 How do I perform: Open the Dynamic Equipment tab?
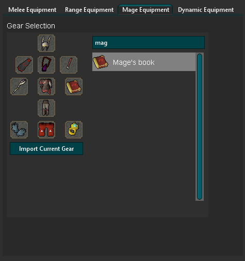(206, 10)
